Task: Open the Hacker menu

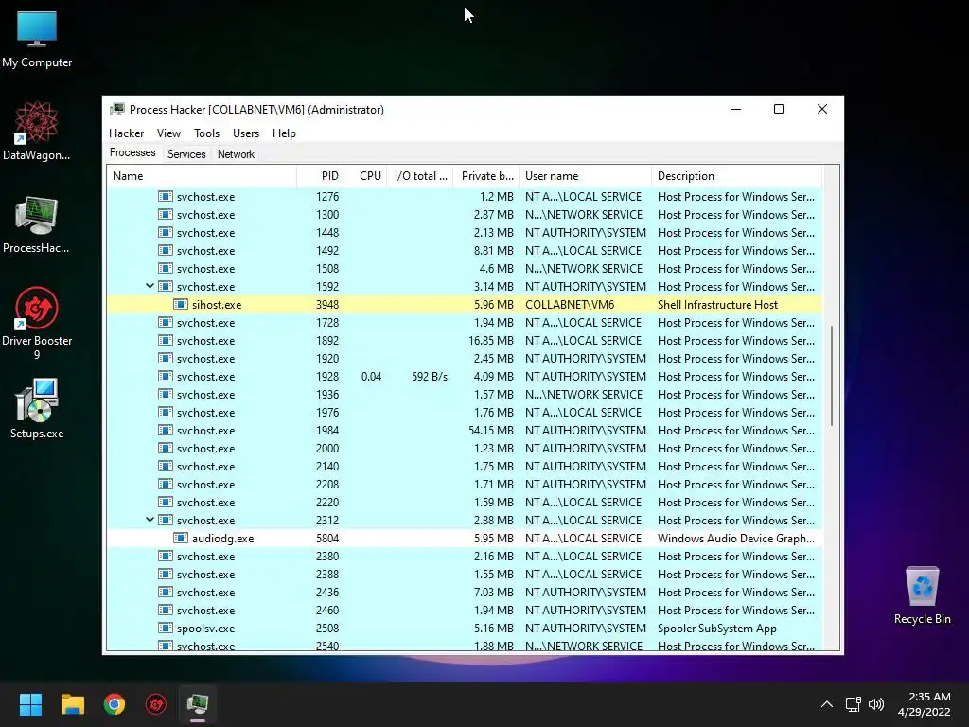Action: pyautogui.click(x=126, y=133)
